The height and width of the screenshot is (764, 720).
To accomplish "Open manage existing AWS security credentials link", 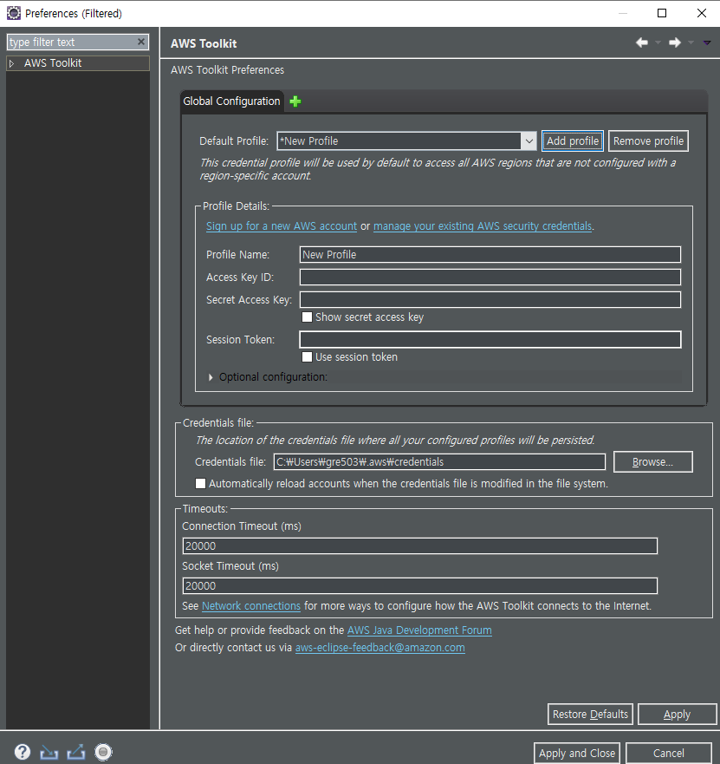I will point(483,226).
